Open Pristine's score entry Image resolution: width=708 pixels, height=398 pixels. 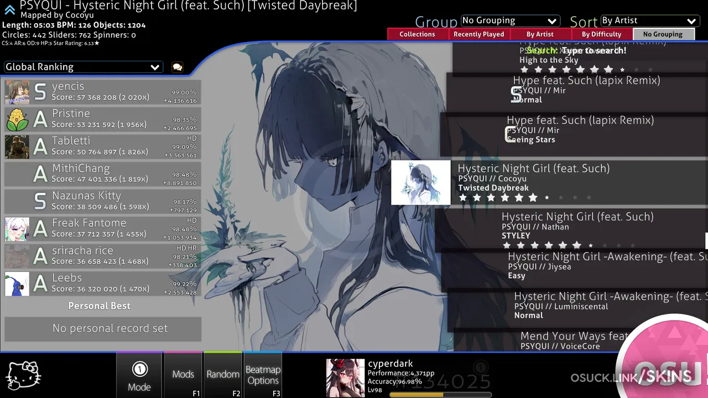pos(103,119)
